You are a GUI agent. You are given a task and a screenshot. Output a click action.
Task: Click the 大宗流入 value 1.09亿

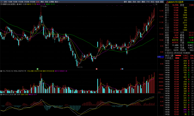[x=185, y=58]
